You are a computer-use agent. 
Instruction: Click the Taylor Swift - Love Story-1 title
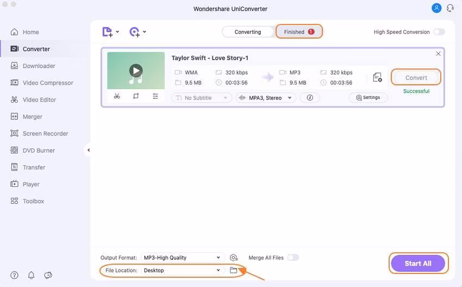[210, 58]
